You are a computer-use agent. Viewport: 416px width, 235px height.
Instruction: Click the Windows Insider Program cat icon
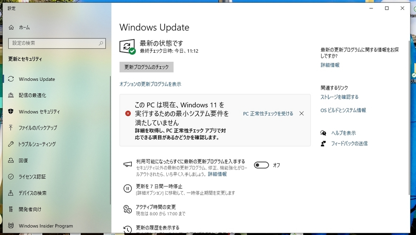click(x=11, y=226)
